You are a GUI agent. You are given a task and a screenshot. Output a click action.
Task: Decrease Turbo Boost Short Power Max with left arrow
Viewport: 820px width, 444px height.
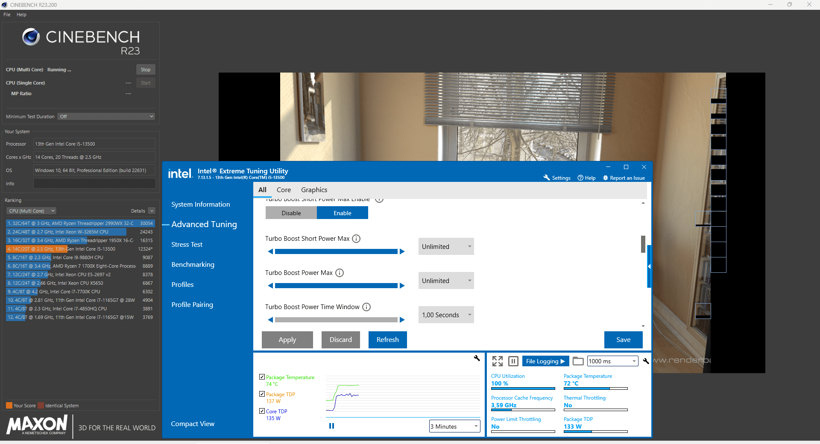pyautogui.click(x=270, y=251)
